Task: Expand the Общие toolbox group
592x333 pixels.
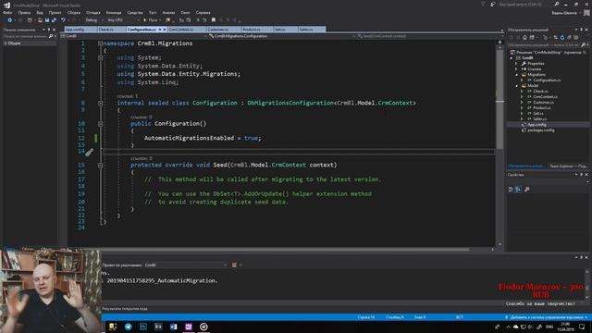Action: [6, 43]
